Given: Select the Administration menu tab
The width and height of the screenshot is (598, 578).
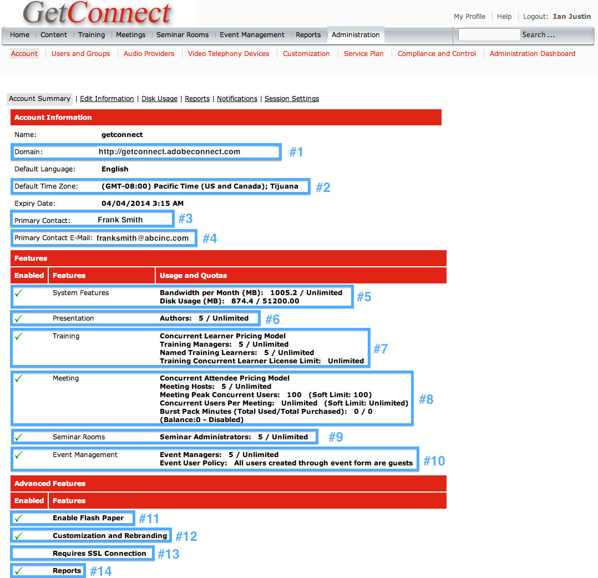Looking at the screenshot, I should click(x=356, y=35).
